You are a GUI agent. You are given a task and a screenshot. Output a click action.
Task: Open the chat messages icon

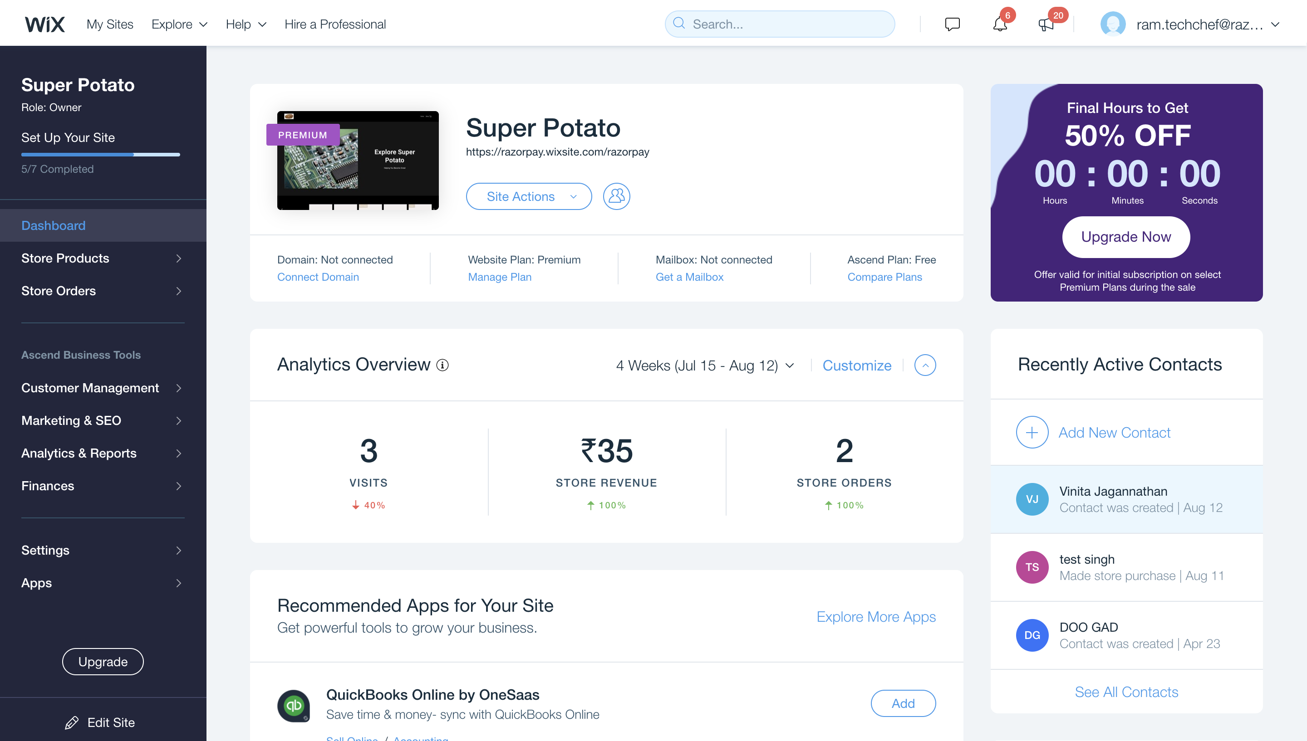click(952, 24)
